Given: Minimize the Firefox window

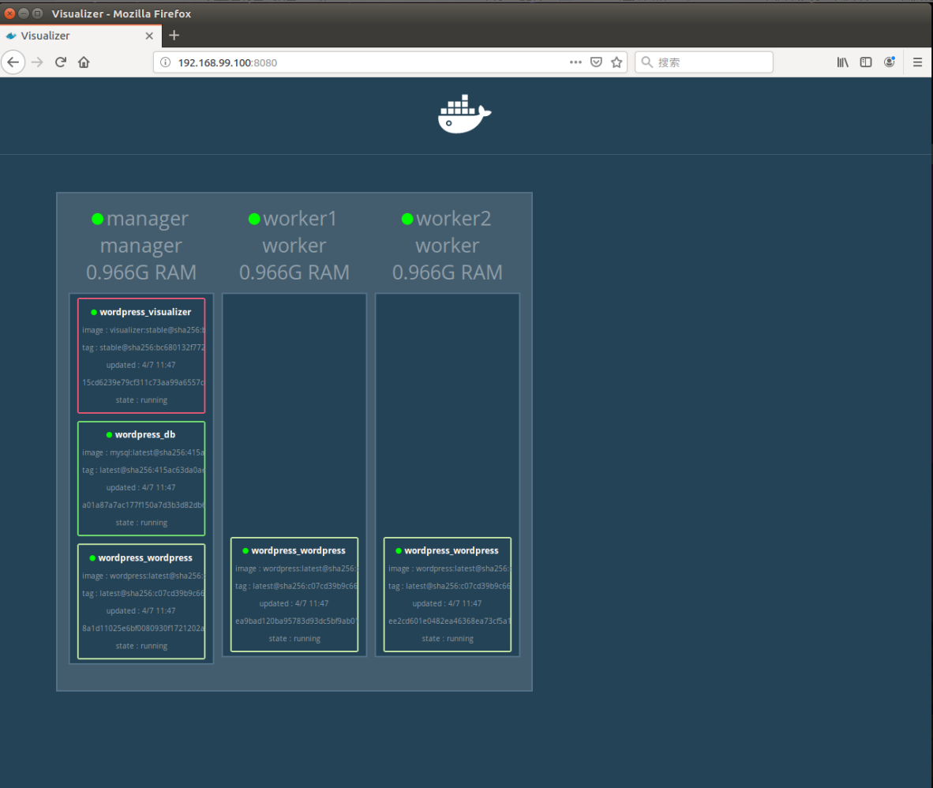Looking at the screenshot, I should tap(24, 13).
